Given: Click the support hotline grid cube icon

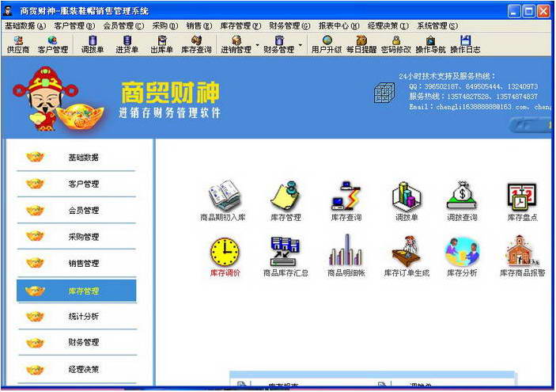Looking at the screenshot, I should [384, 93].
